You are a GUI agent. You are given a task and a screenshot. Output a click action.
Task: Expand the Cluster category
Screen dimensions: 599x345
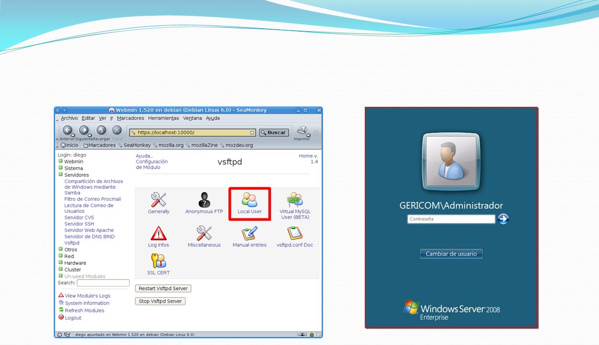pos(61,269)
